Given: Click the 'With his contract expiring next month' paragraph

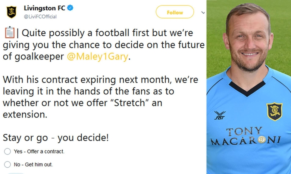Looking at the screenshot, I should (100, 97).
